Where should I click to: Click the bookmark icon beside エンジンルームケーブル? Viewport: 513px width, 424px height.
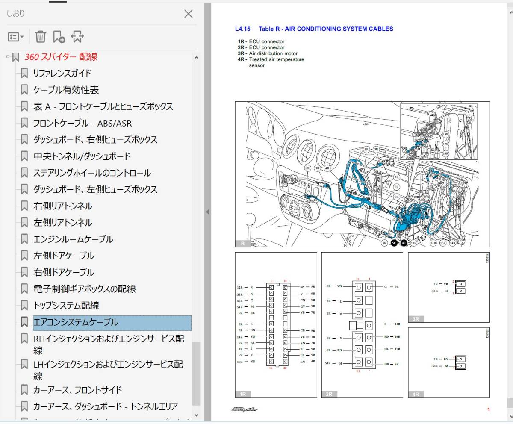pos(24,239)
